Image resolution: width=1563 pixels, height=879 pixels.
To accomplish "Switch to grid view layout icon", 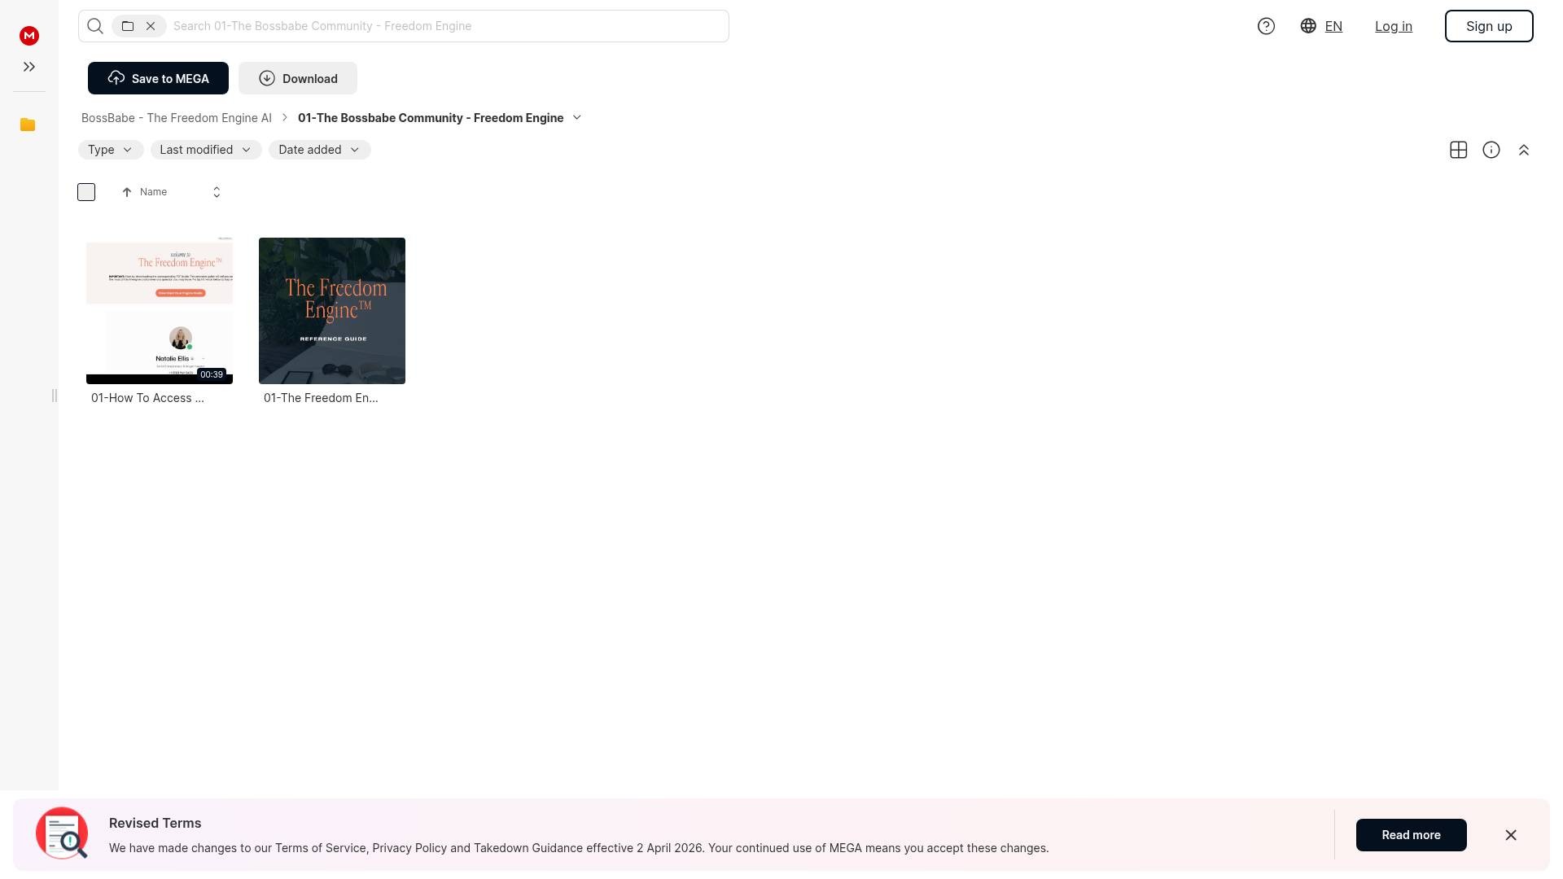I will pos(1459,150).
